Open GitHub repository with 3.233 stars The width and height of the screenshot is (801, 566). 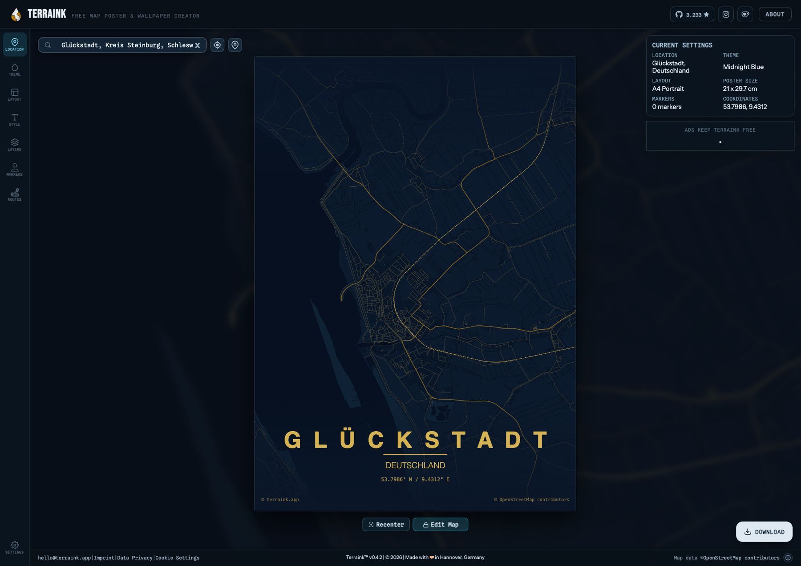(x=692, y=15)
